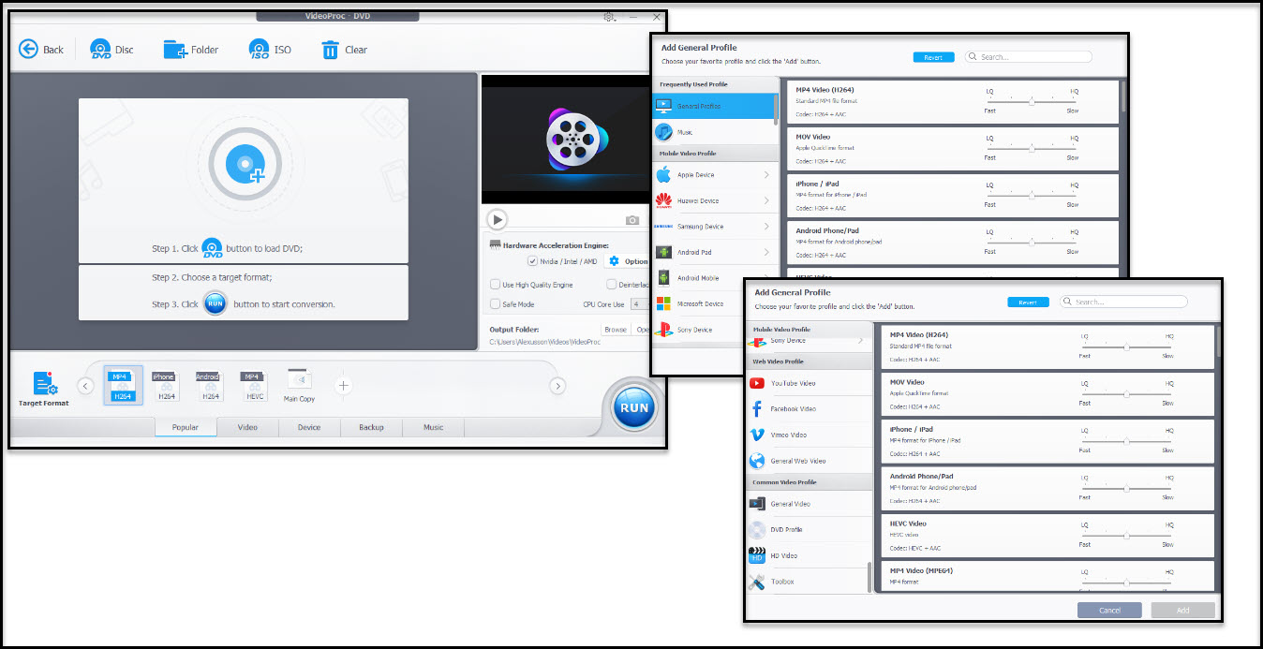Click the Folder source button
1263x649 pixels.
tap(190, 50)
